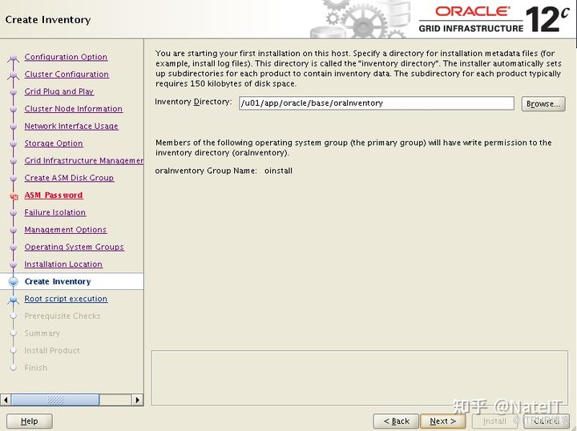Open Grid Plug and Play step

tap(59, 91)
